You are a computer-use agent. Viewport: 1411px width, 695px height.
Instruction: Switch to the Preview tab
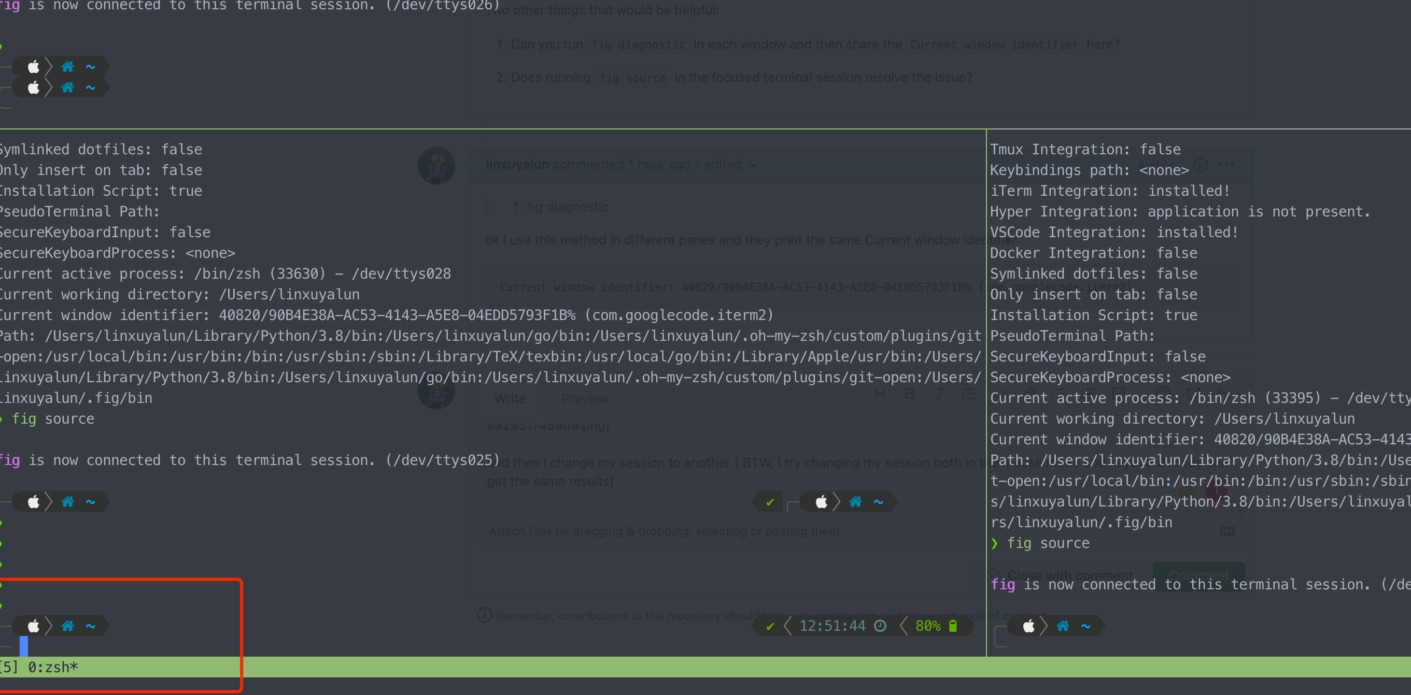click(585, 398)
